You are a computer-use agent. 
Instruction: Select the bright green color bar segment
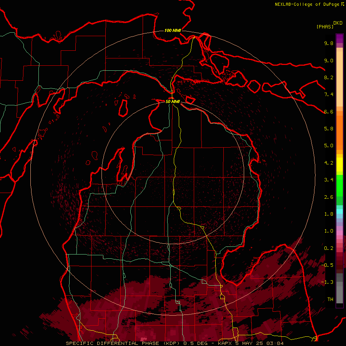click(x=339, y=186)
